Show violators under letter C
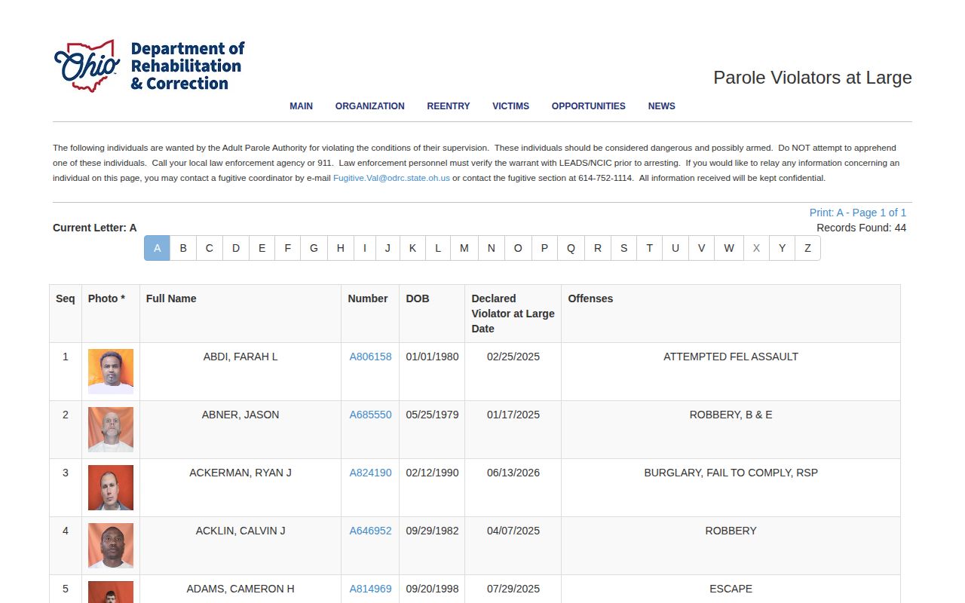 click(210, 248)
